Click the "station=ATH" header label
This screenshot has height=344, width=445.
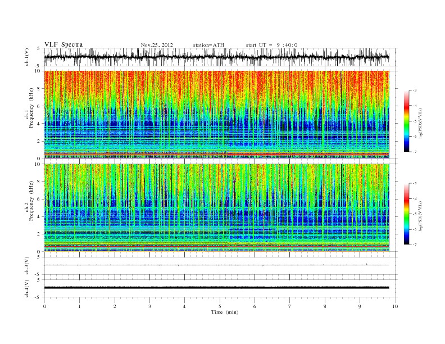pos(208,45)
